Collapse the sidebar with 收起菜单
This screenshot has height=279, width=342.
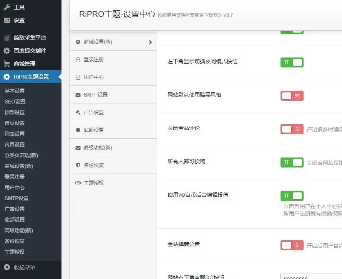tap(24, 268)
